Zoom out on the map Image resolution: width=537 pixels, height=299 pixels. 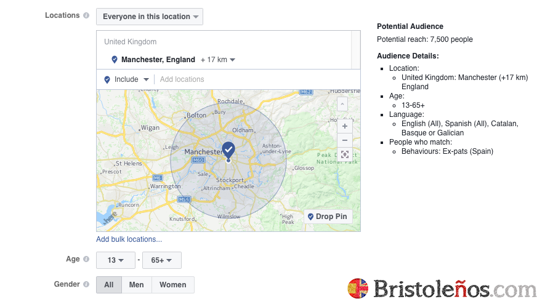(344, 140)
